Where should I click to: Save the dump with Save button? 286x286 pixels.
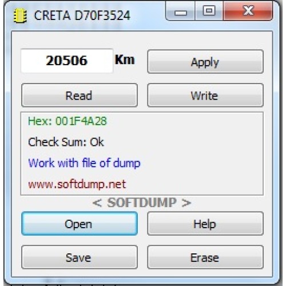pyautogui.click(x=80, y=257)
